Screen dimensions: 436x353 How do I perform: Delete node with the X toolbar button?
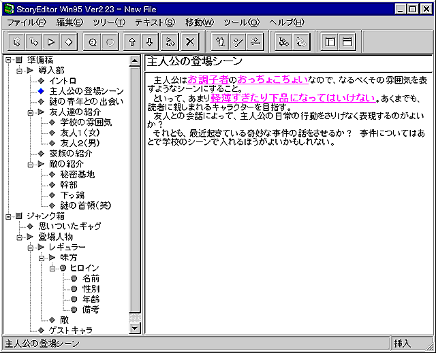pos(190,42)
